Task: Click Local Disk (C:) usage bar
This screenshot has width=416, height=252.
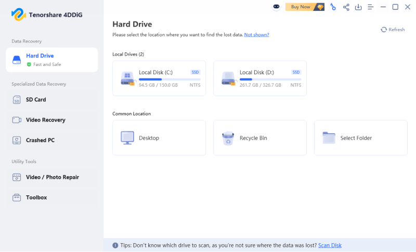Action: (x=170, y=79)
